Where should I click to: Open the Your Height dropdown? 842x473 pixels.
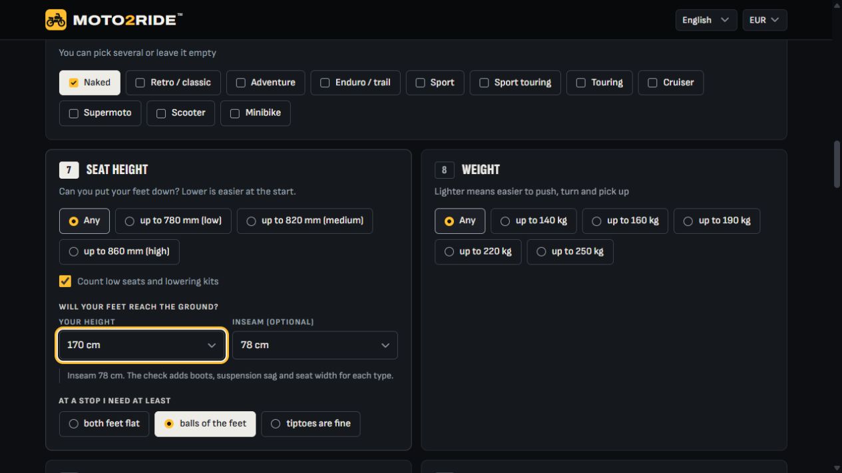pyautogui.click(x=142, y=345)
